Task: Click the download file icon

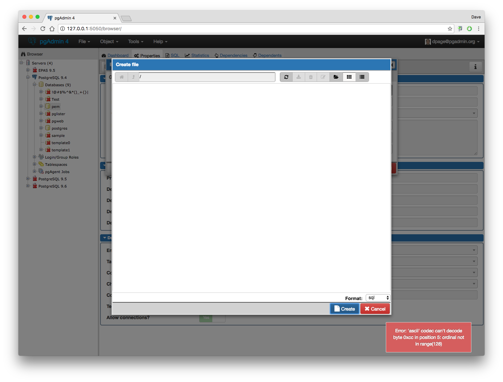Action: click(x=299, y=77)
